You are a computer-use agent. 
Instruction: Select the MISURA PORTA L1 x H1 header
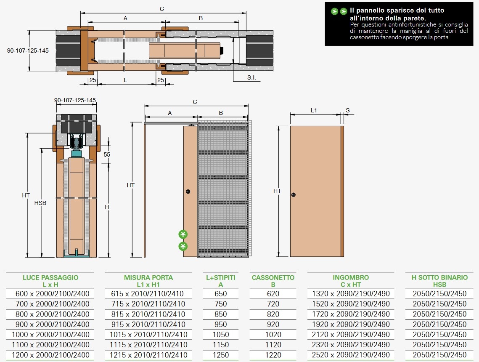pos(148,281)
